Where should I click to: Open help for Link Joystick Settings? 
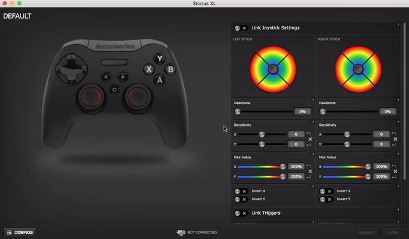398,25
